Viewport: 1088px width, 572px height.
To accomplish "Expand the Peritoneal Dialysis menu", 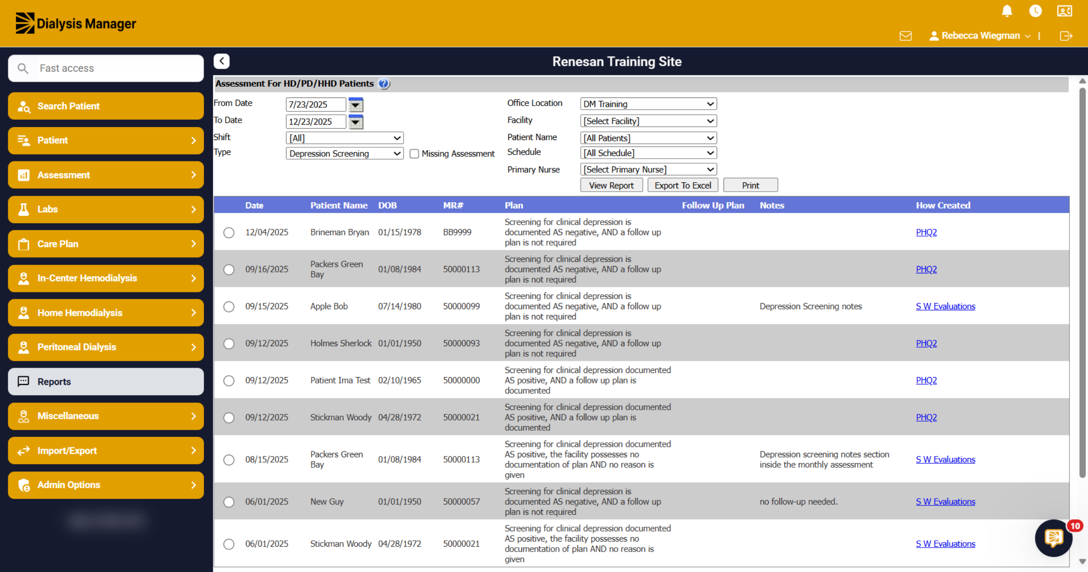I will [106, 347].
